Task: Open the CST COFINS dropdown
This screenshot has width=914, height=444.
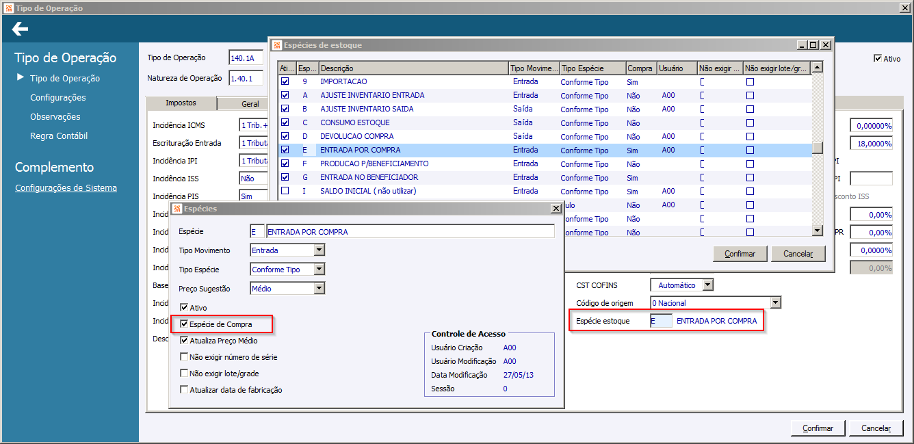Action: coord(707,285)
